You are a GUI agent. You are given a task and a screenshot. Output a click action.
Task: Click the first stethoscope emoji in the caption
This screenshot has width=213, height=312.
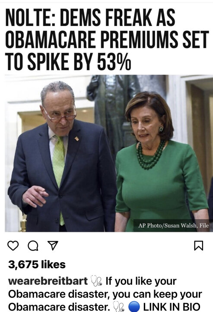point(96,281)
